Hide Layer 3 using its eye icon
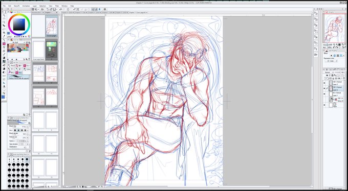 click(324, 83)
